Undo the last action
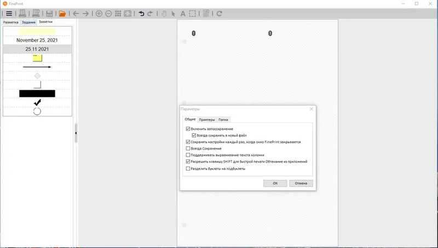Image resolution: width=438 pixels, height=248 pixels. coord(141,13)
